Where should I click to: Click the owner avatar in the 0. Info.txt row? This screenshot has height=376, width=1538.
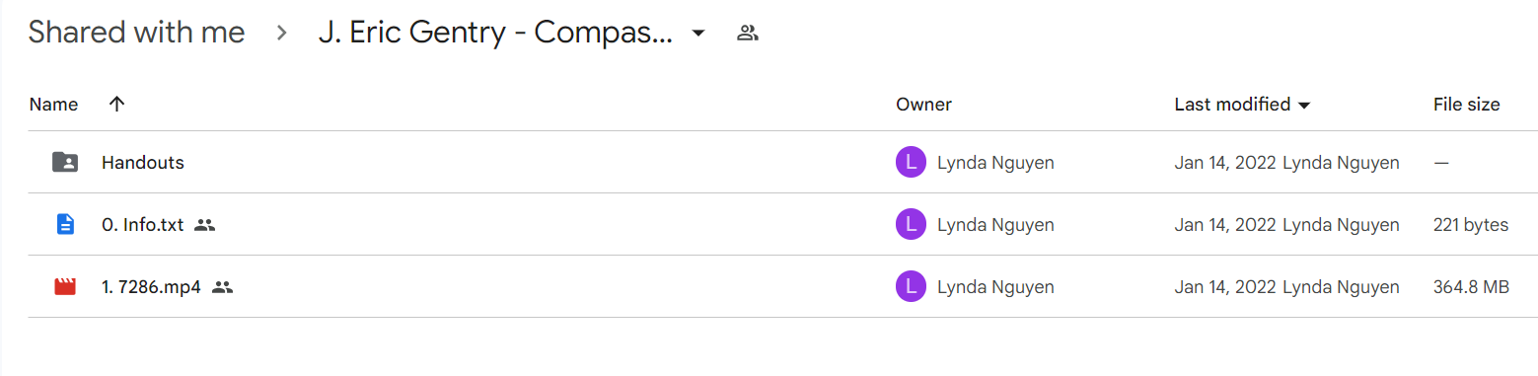point(911,225)
